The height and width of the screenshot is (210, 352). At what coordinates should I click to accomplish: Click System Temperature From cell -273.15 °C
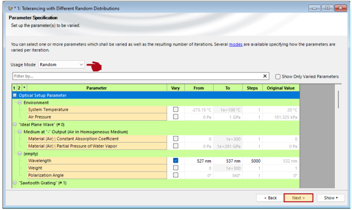point(199,110)
